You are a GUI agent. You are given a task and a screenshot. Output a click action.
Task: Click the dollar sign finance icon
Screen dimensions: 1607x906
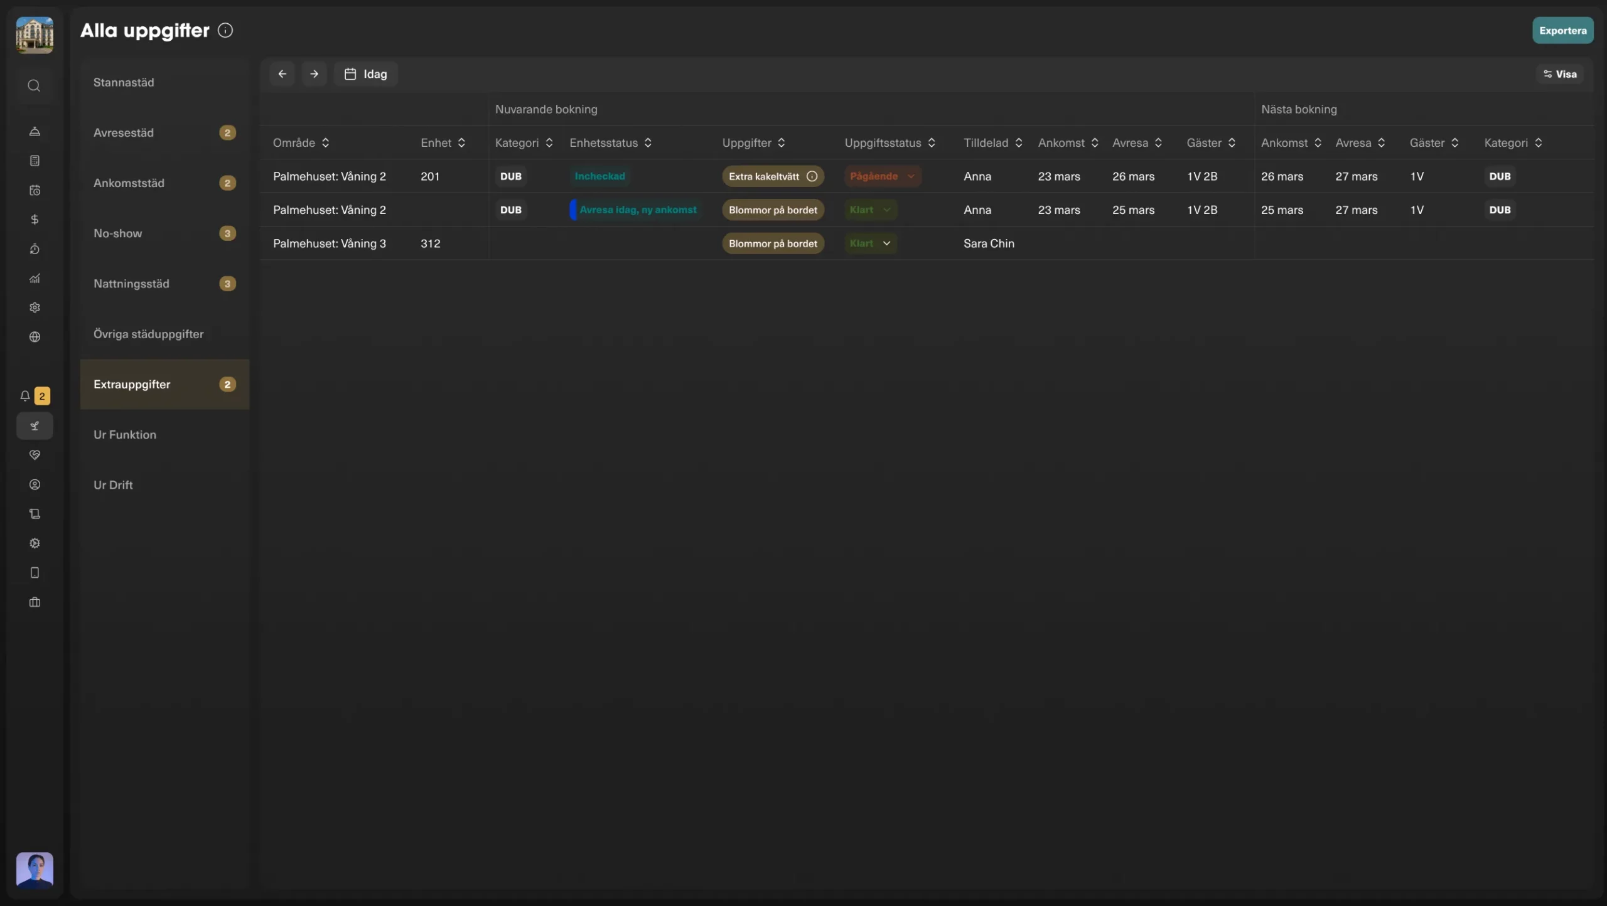pyautogui.click(x=35, y=220)
